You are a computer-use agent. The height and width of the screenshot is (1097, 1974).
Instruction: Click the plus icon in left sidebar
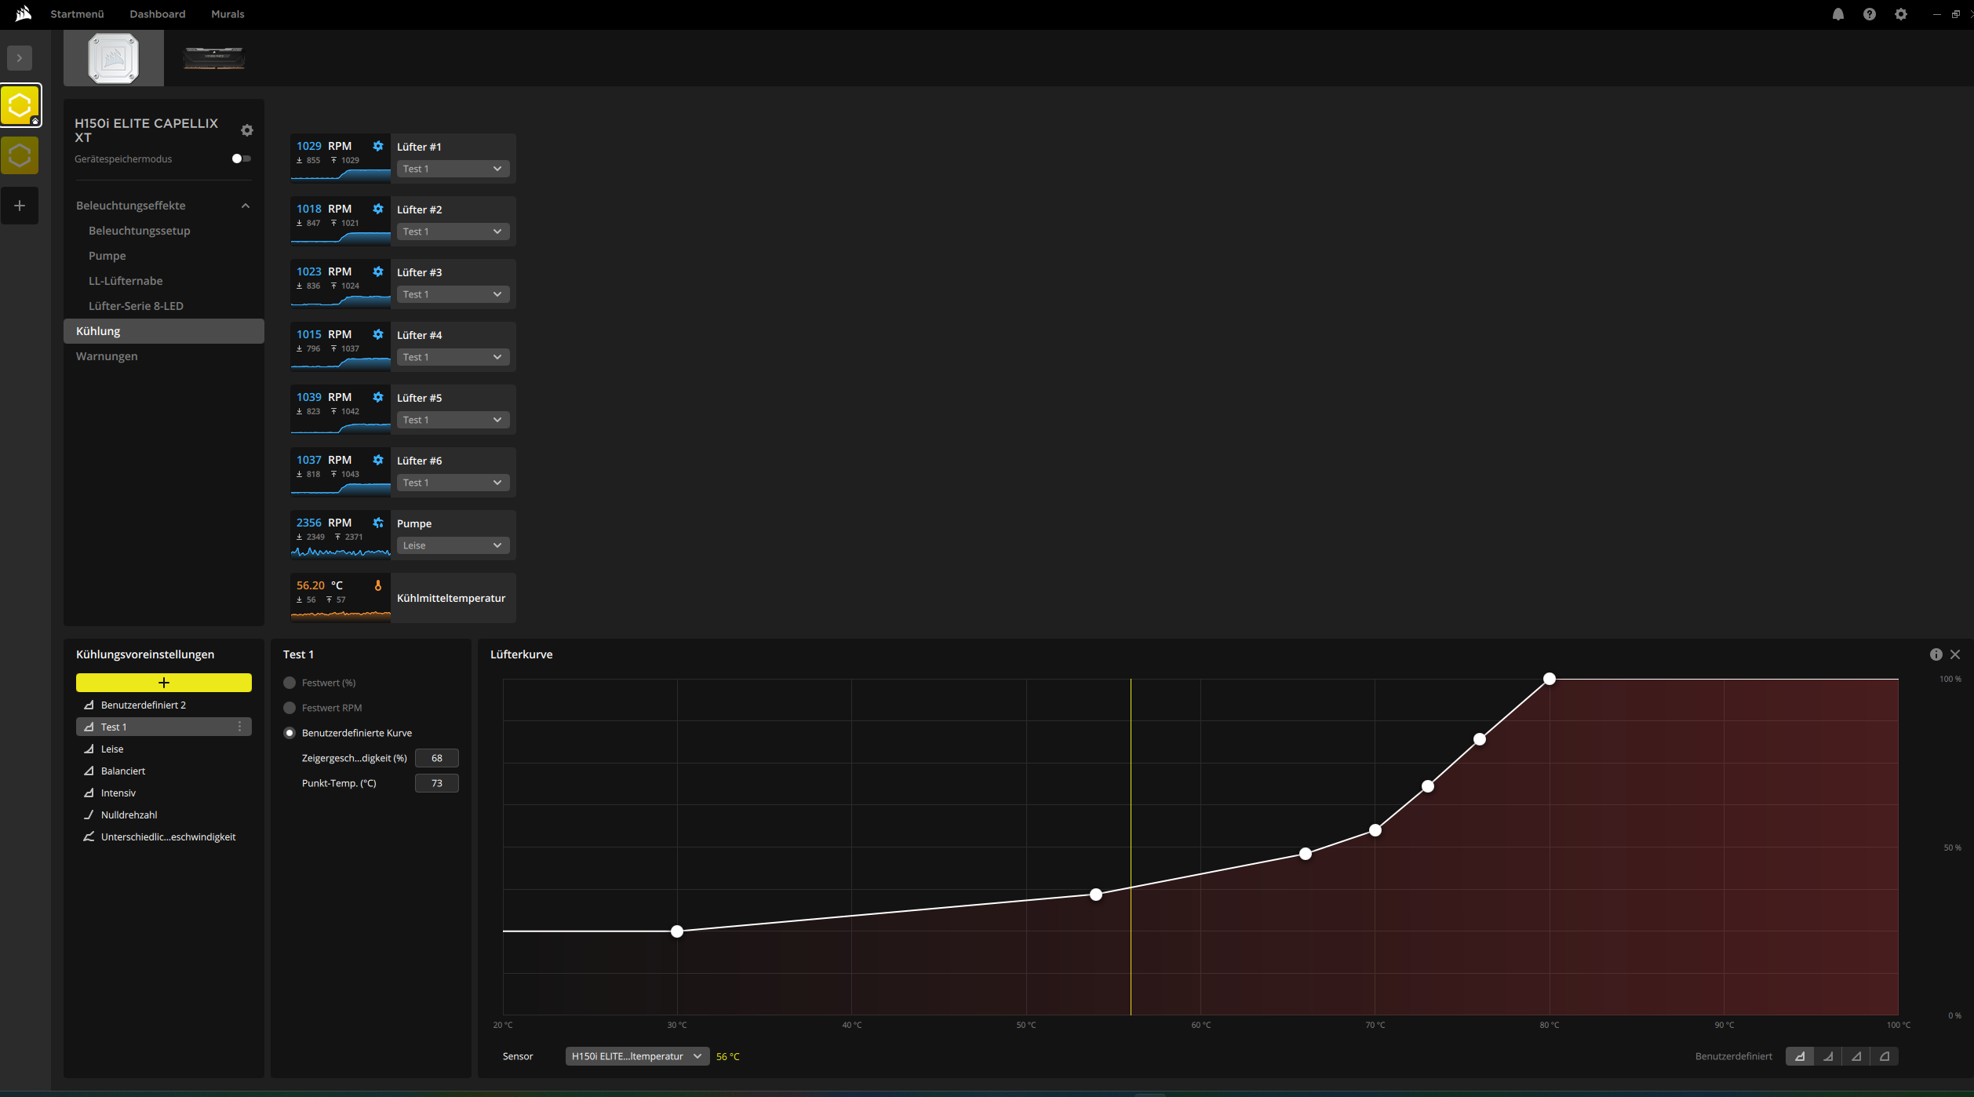(x=20, y=206)
